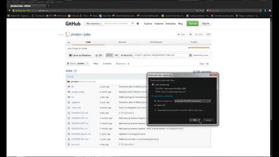Screen dimensions: 279x157
Task: Switch to the Network tab
Action: tap(122, 42)
